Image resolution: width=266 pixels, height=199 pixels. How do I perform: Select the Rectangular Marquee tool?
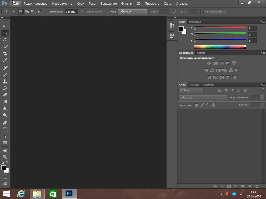(x=5, y=33)
